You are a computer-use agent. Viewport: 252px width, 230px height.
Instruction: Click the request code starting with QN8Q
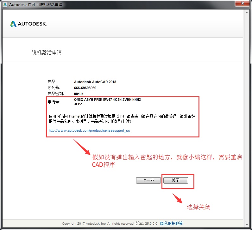coord(107,100)
